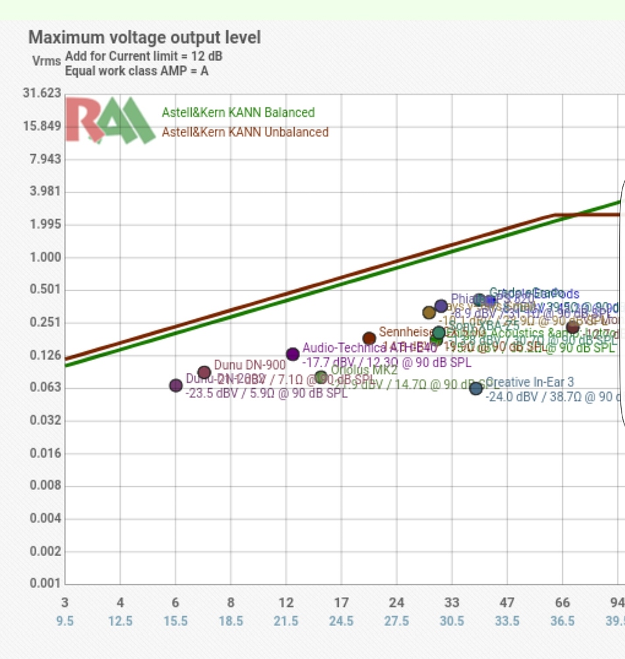The height and width of the screenshot is (659, 625).
Task: Click the 31.623 y-axis label
Action: (42, 93)
